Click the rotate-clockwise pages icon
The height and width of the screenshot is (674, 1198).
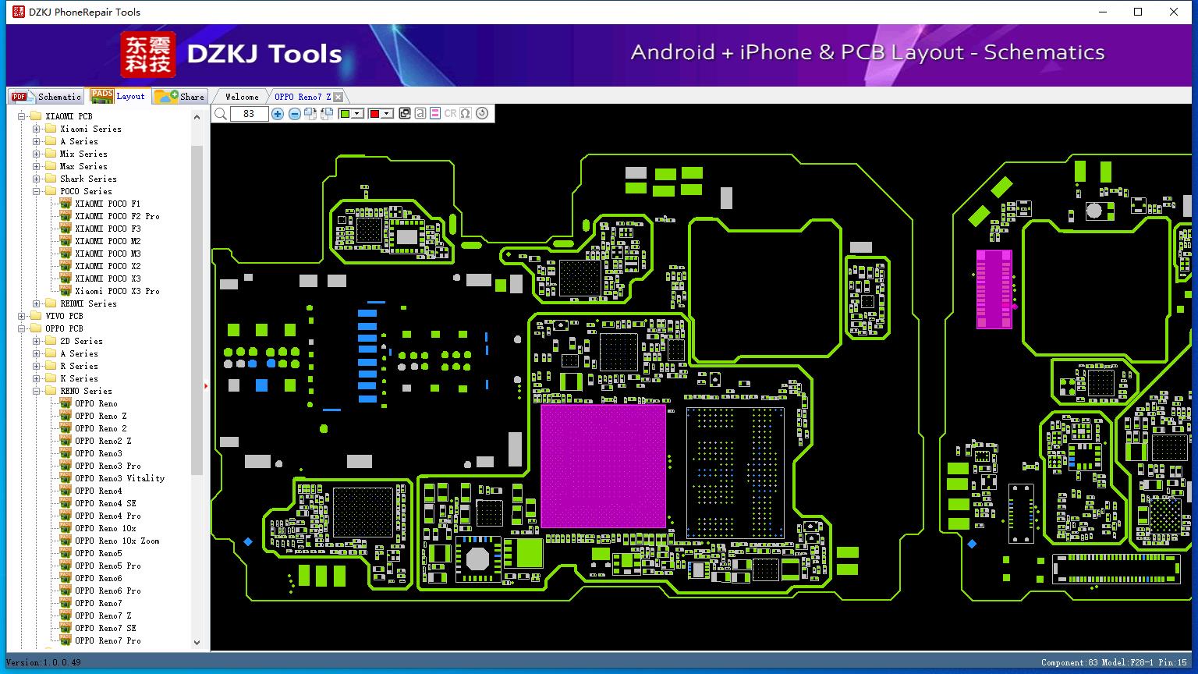310,114
